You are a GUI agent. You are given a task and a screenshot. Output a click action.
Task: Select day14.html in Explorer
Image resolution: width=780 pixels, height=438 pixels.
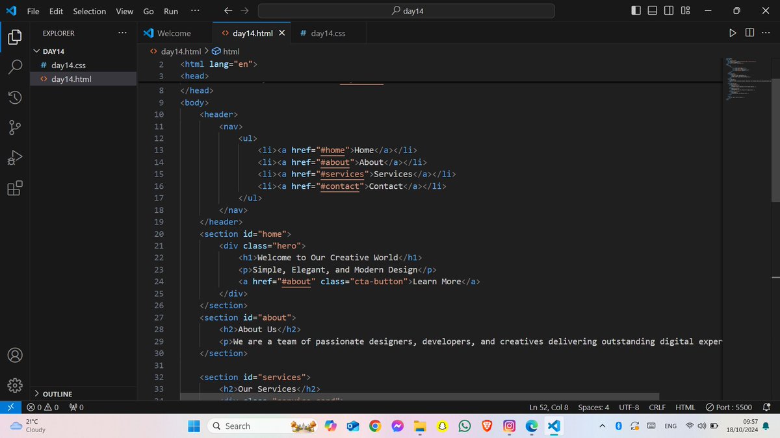84,79
